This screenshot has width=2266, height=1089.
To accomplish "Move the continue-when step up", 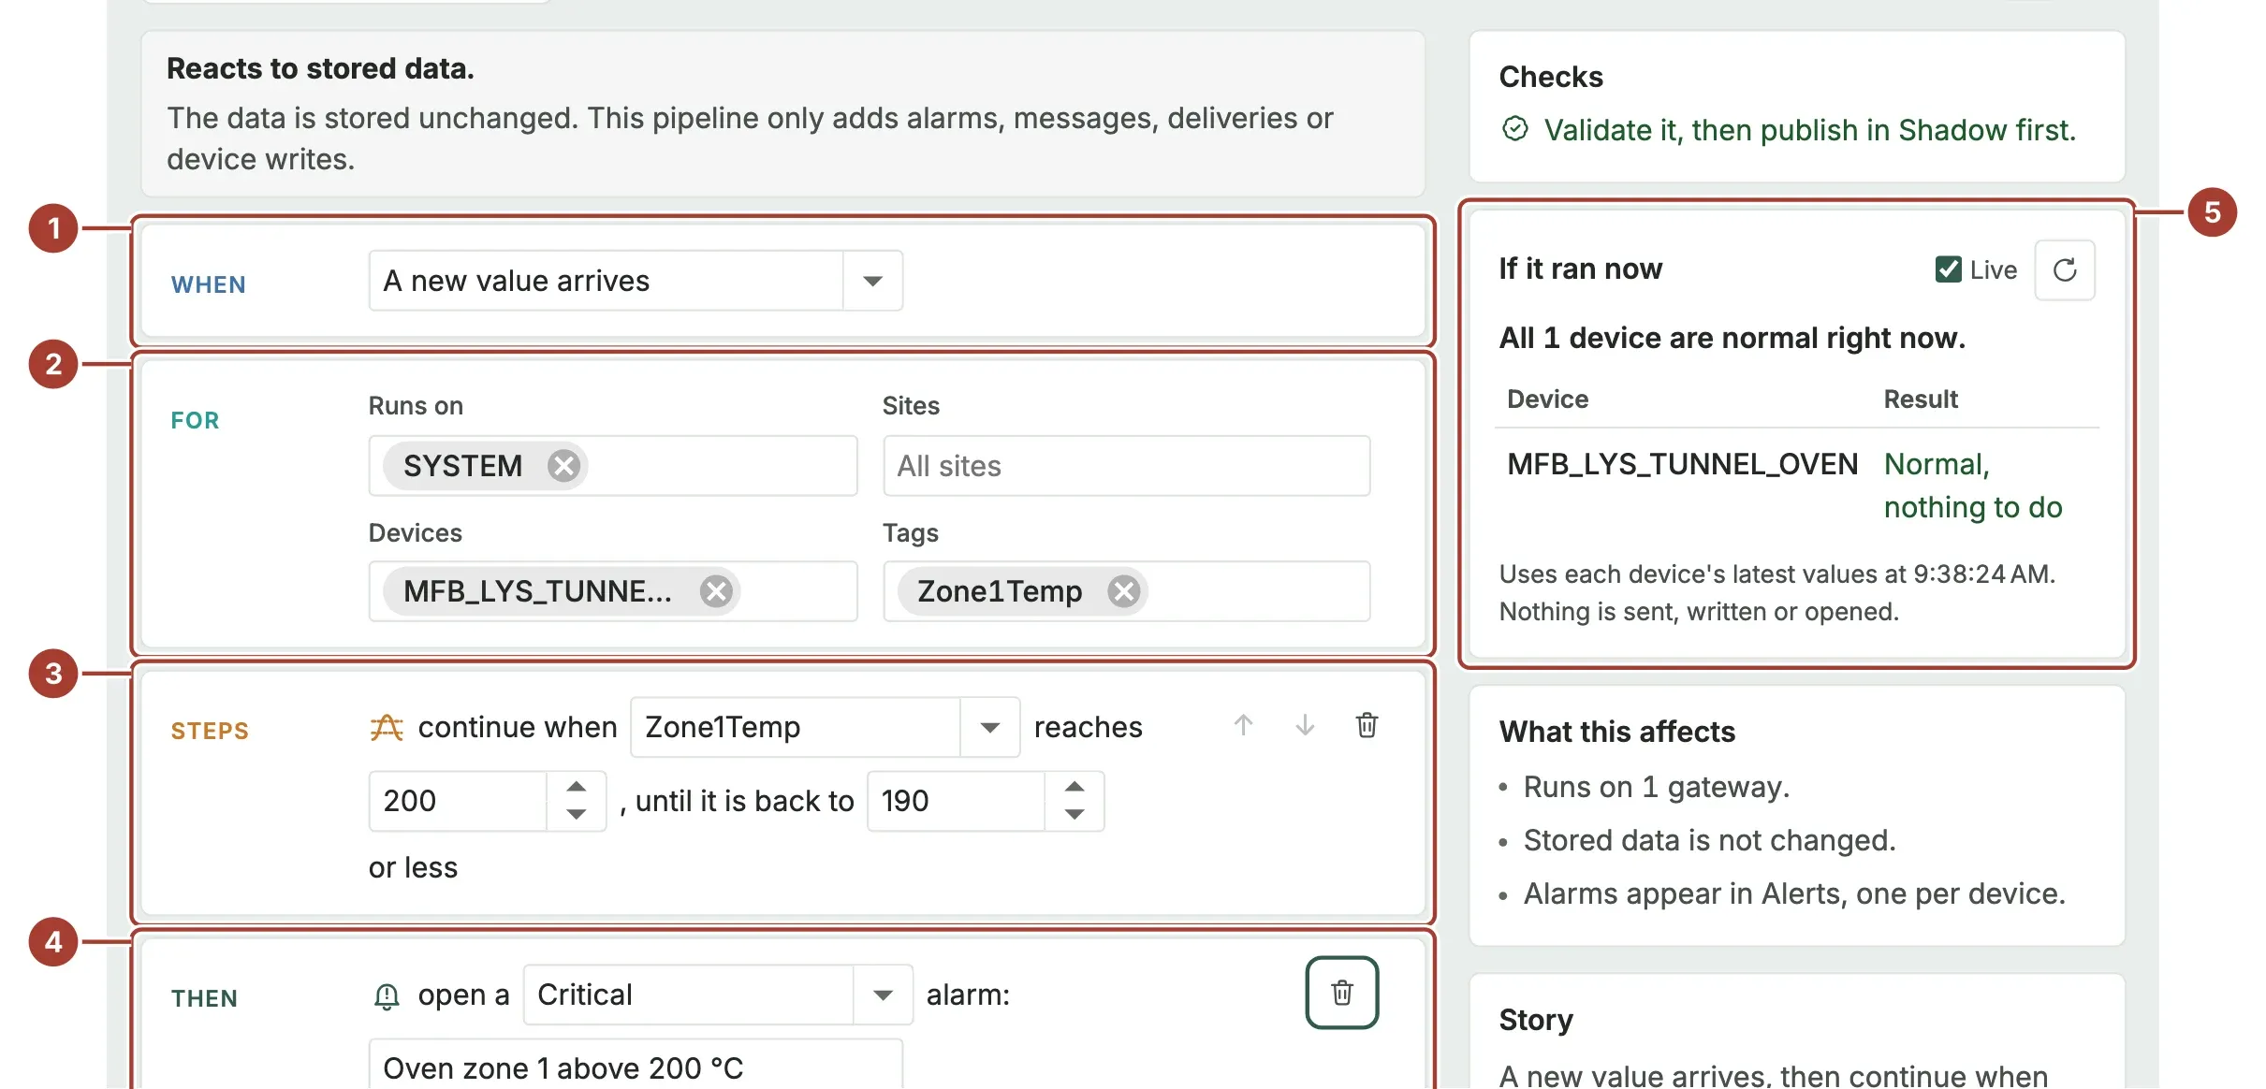I will pyautogui.click(x=1243, y=725).
